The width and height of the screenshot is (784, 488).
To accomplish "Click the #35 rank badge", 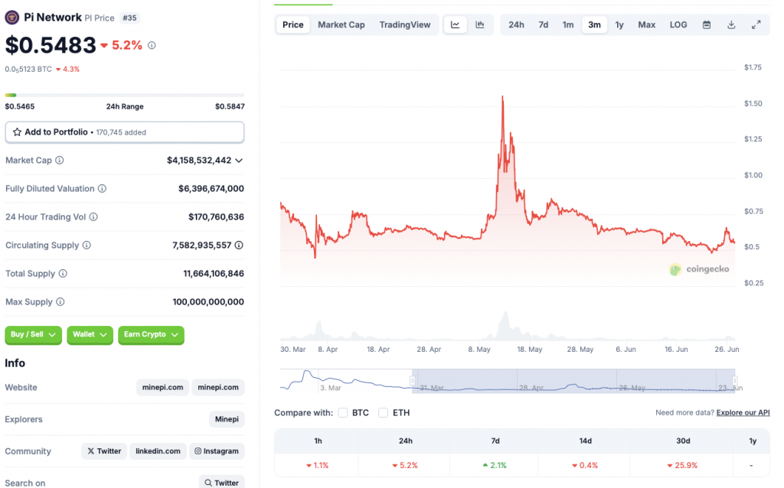I will pyautogui.click(x=129, y=18).
